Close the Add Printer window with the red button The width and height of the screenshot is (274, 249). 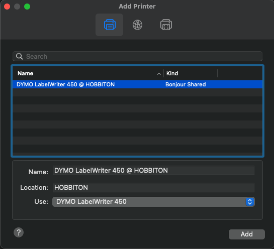[x=7, y=7]
